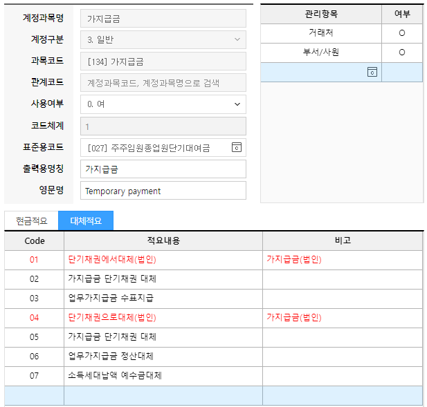Open lookup icon in empty 관리항목 row
This screenshot has height=407, width=427.
tap(372, 72)
